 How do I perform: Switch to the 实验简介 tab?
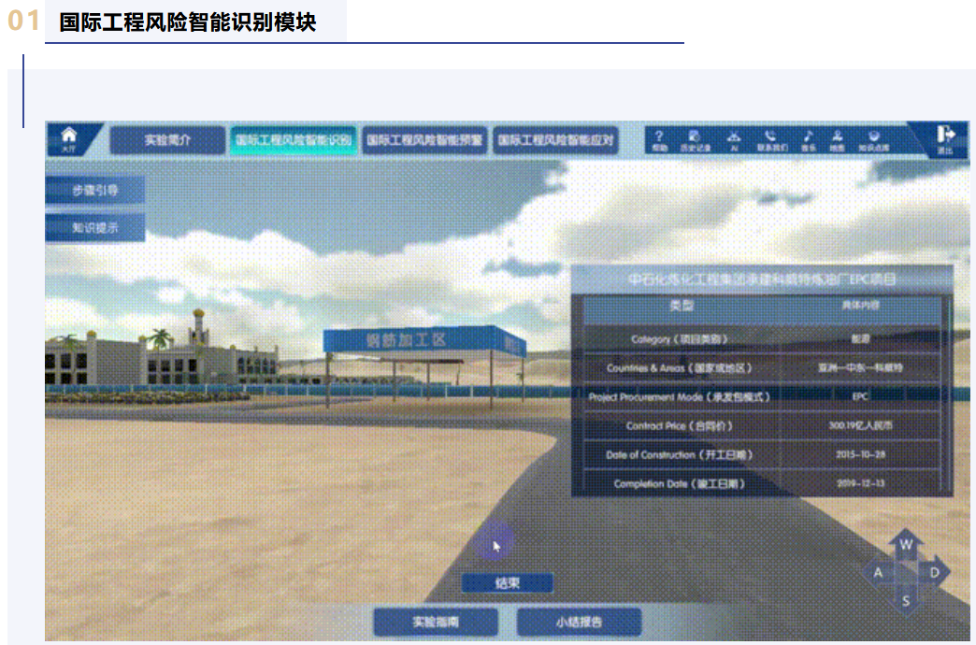[167, 140]
